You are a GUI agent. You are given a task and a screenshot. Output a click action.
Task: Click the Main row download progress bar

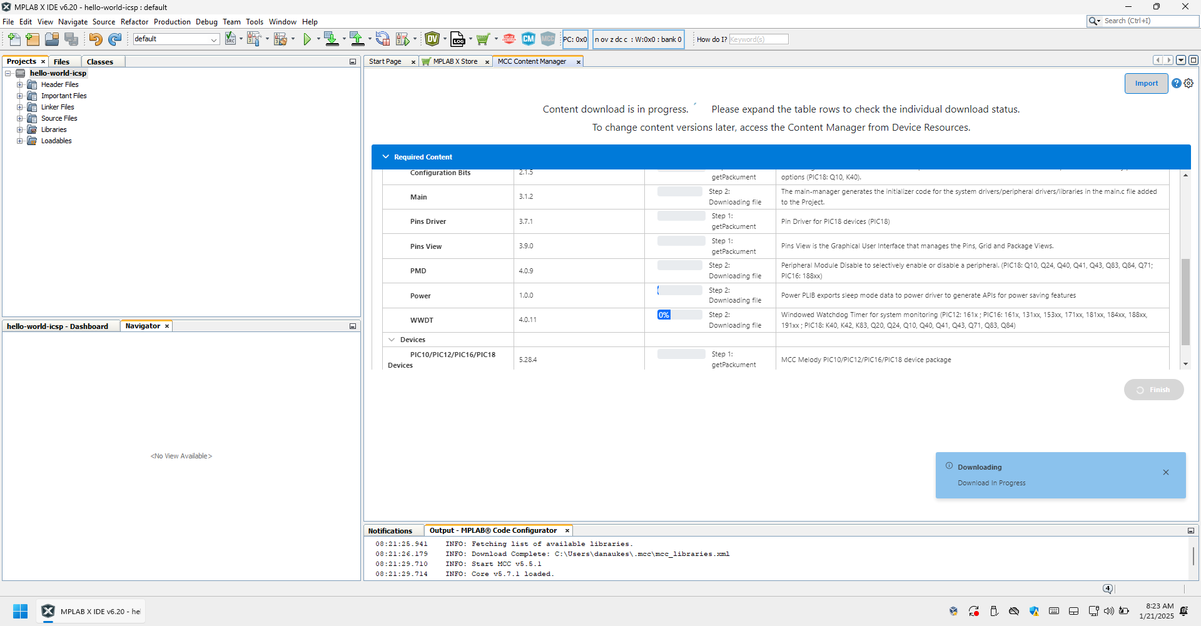(680, 191)
